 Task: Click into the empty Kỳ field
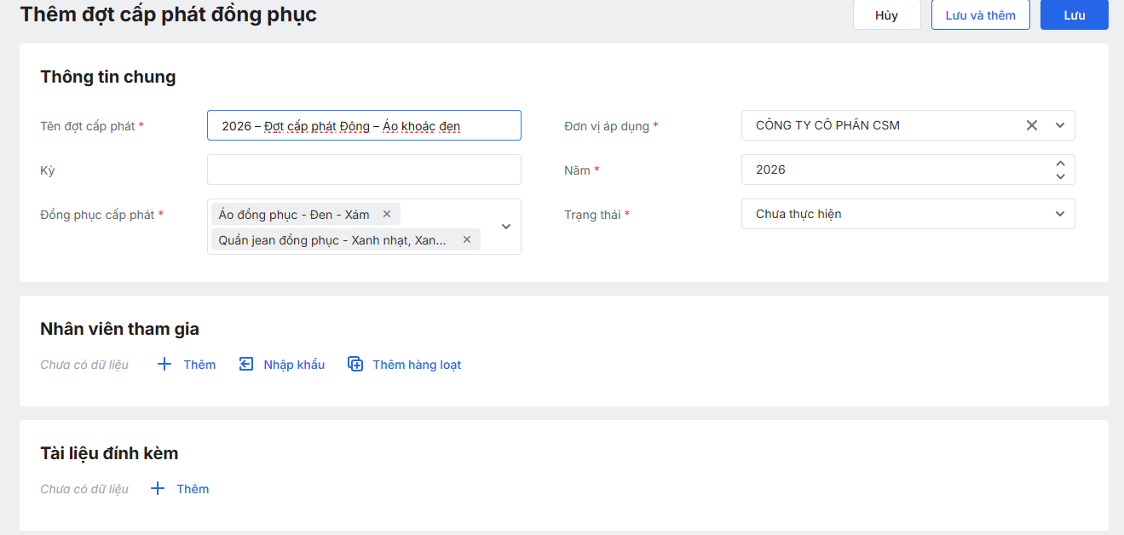coord(364,170)
